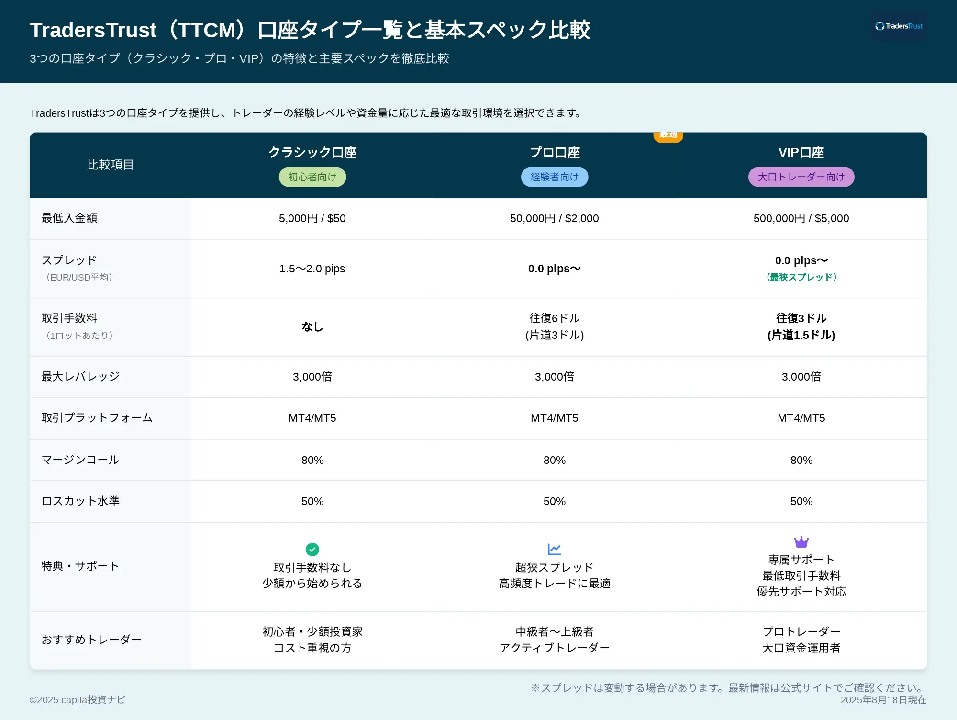The image size is (957, 720).
Task: Click the スプレッド row label
Action: [69, 260]
